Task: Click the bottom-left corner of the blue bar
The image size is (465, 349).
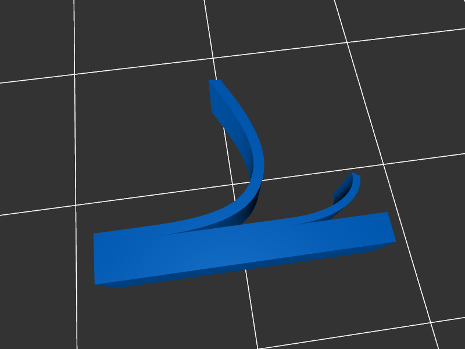Action: coord(96,284)
